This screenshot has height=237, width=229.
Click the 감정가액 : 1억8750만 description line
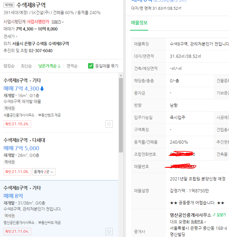coord(189,191)
